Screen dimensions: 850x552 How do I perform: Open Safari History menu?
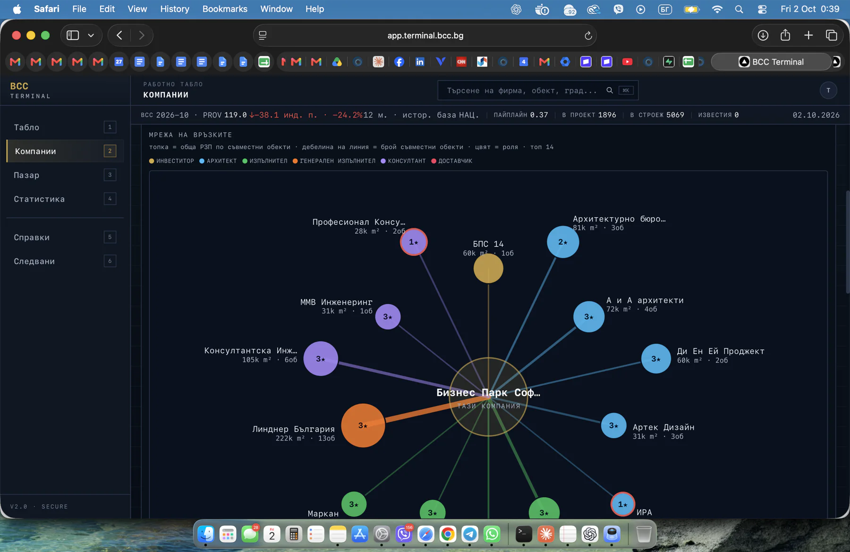click(x=174, y=9)
